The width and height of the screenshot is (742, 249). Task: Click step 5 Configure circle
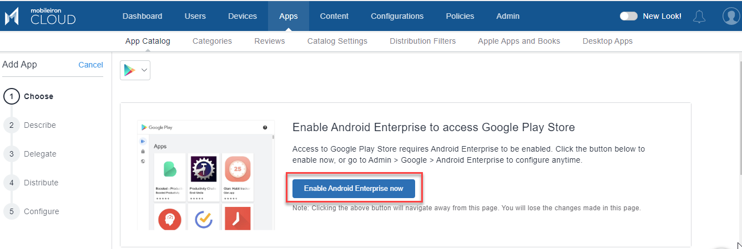(12, 211)
